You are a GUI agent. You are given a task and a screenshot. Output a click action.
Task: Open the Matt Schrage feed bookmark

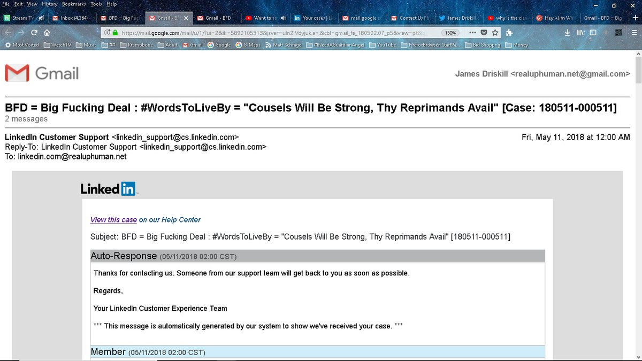click(x=283, y=45)
